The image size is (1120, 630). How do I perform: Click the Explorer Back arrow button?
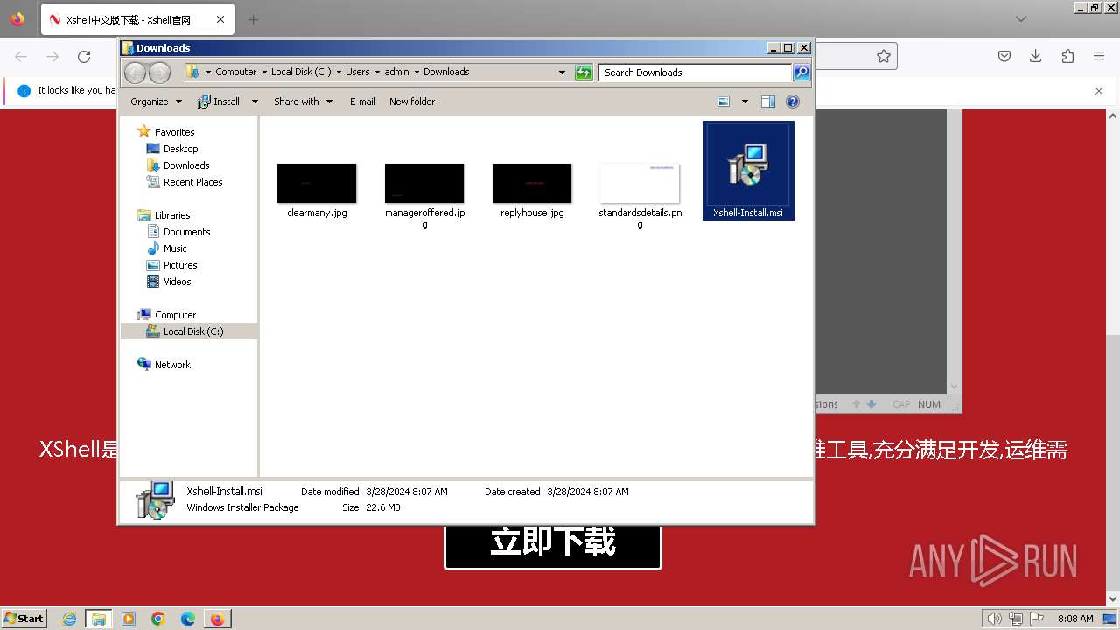(136, 73)
